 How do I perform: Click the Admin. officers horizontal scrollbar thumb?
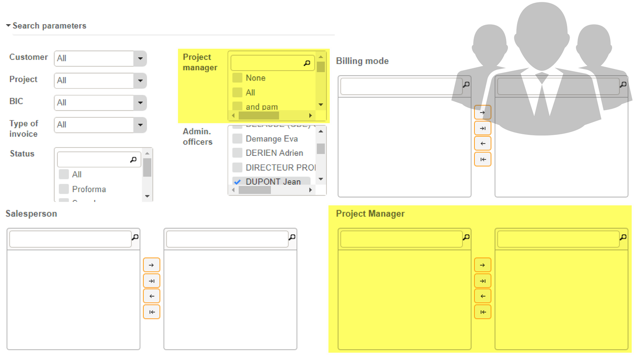tap(254, 190)
